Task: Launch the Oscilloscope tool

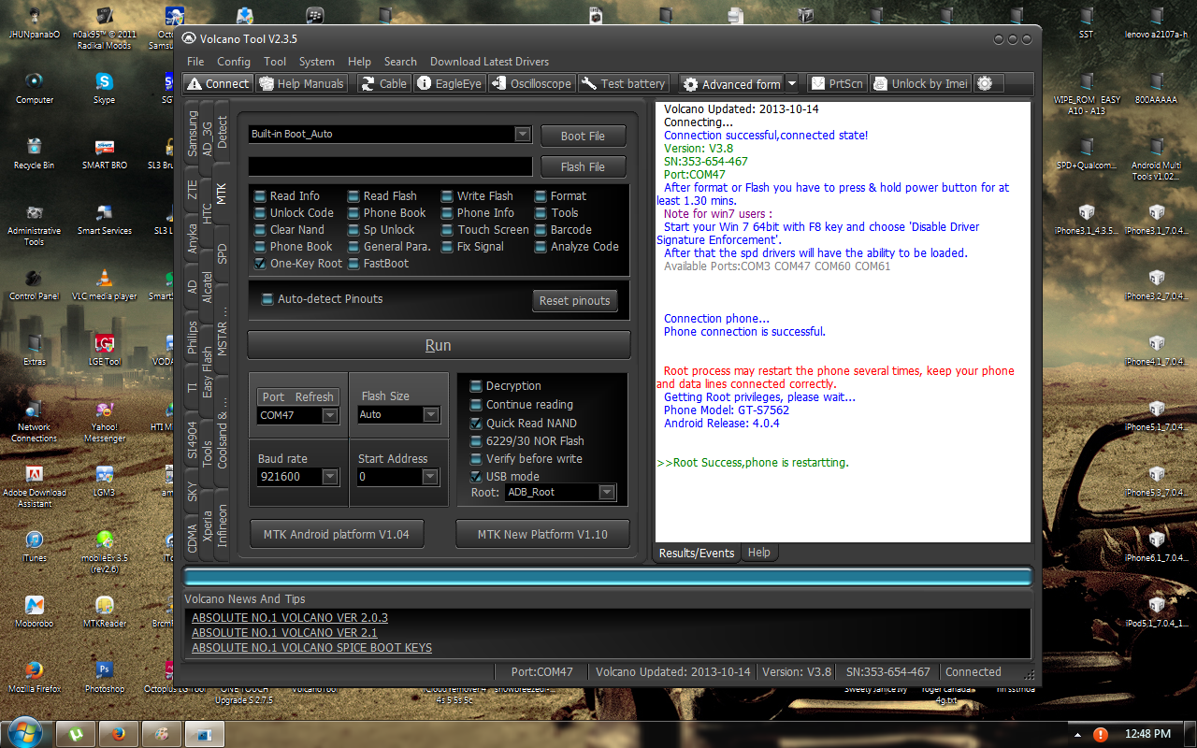Action: click(530, 83)
